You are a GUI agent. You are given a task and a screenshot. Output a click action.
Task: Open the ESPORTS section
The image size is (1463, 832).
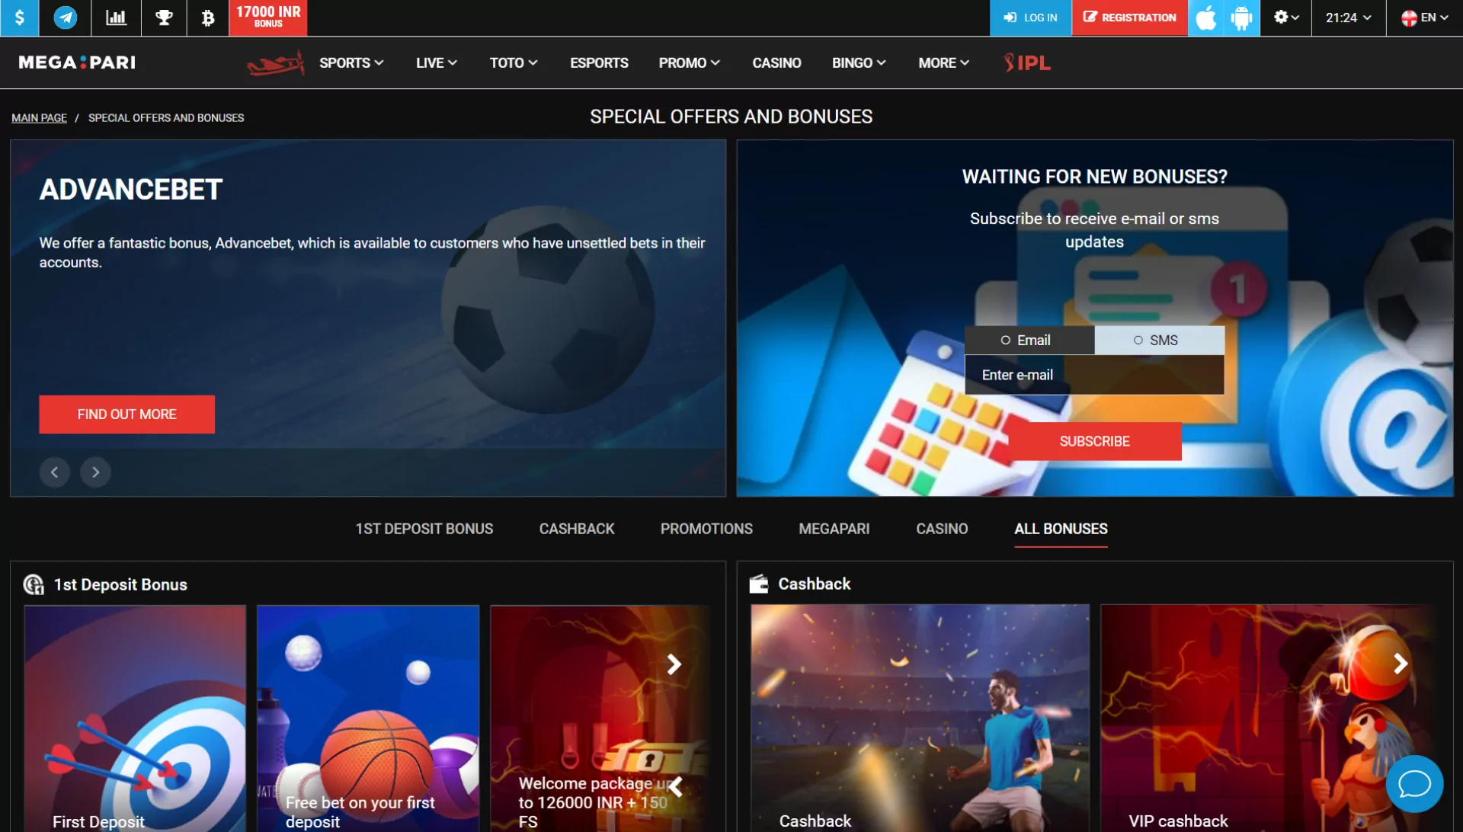click(599, 63)
